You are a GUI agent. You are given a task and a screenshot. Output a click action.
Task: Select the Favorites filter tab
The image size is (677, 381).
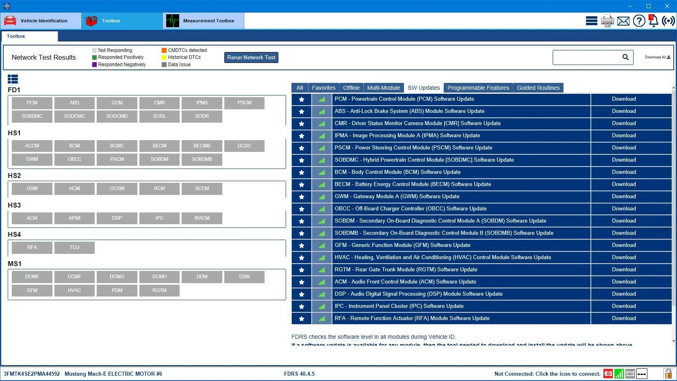click(323, 88)
